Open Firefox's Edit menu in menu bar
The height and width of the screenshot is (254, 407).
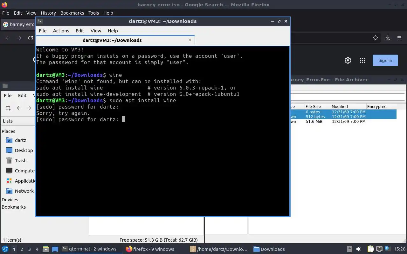tap(18, 13)
